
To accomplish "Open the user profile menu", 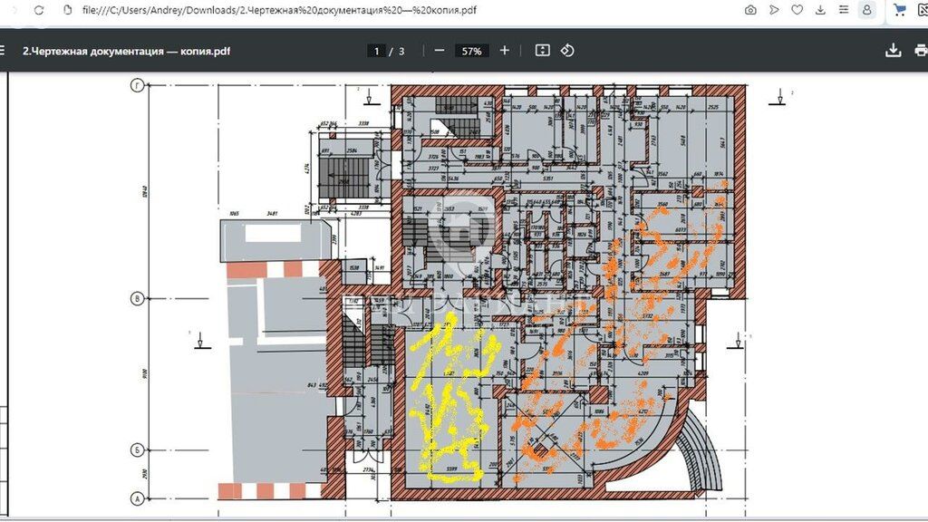I will point(867,10).
